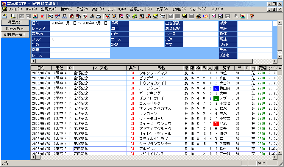Click the question mark help icon
Screen dimensions: 284x167
[252, 16]
